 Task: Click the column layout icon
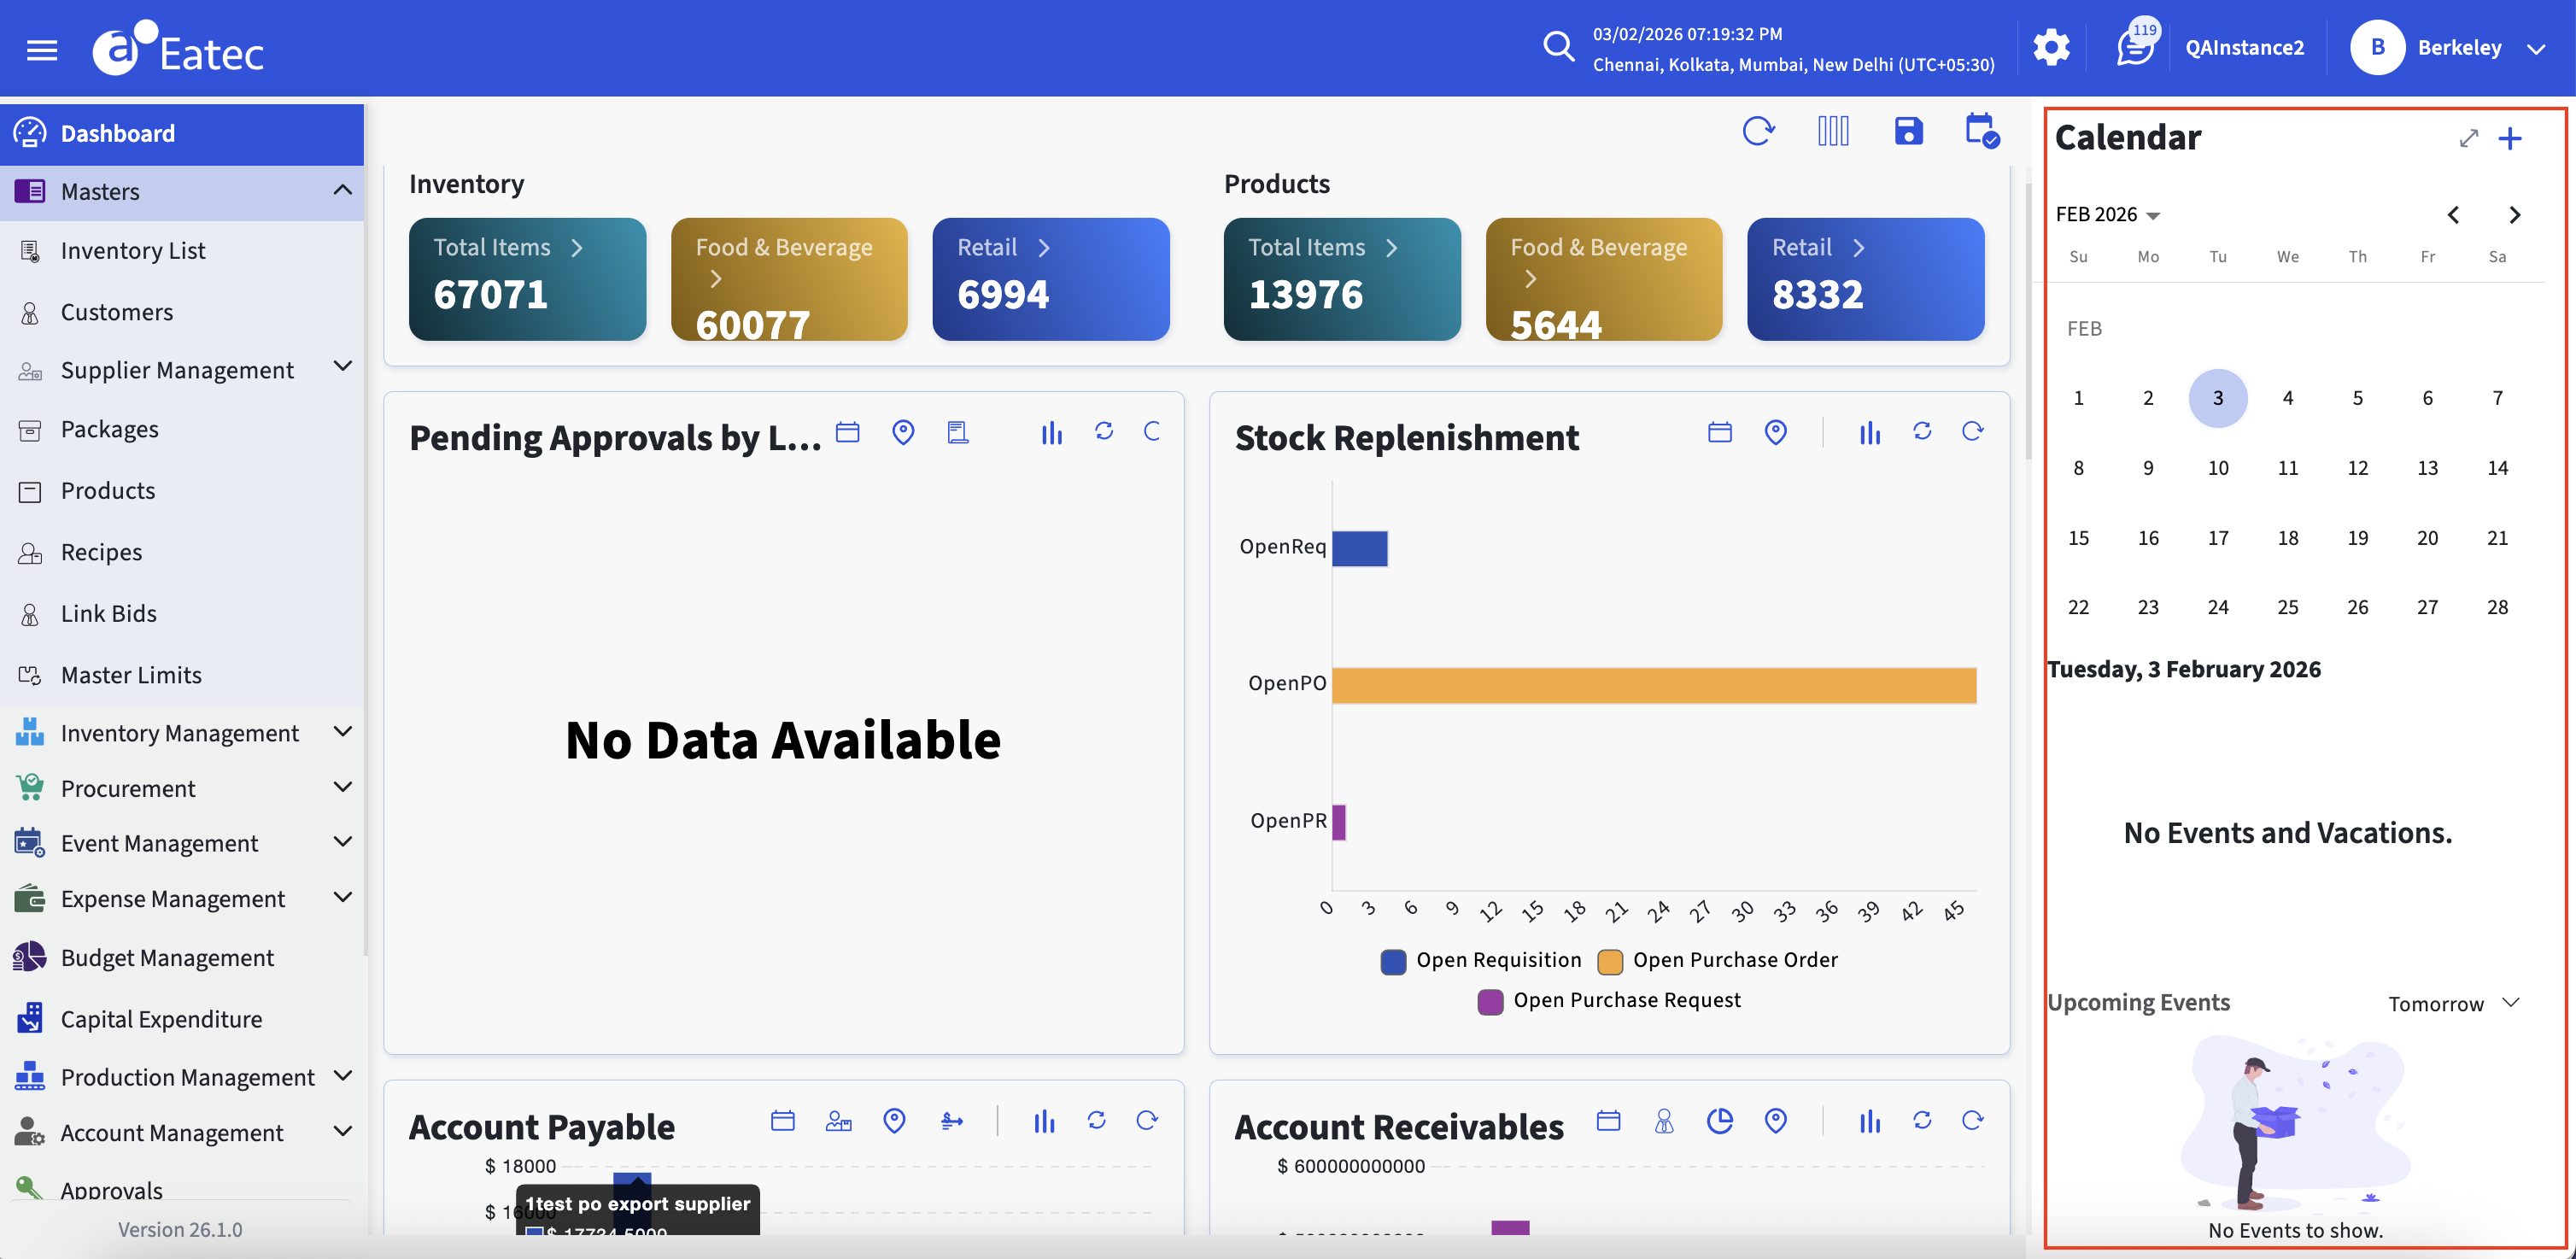point(1832,131)
